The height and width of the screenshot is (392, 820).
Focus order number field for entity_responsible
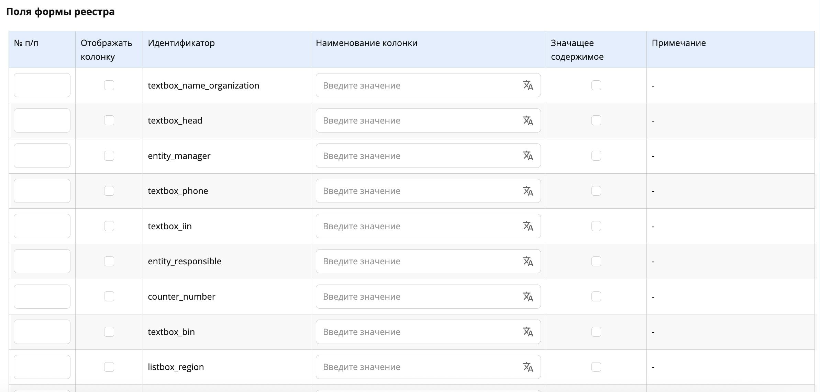point(42,261)
